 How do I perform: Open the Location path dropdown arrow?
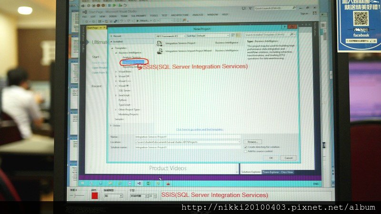[239, 142]
